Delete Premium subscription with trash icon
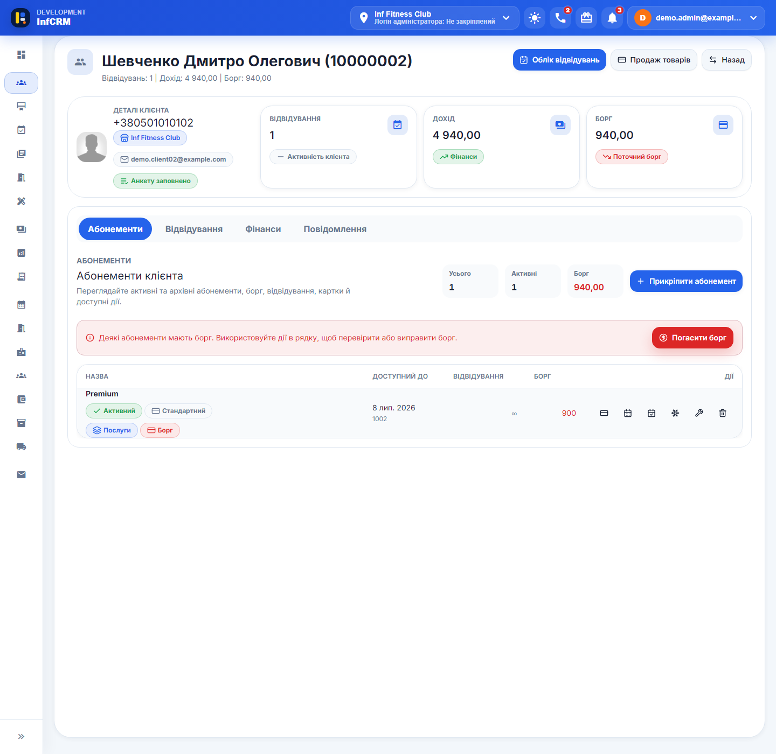This screenshot has width=776, height=754. 723,413
